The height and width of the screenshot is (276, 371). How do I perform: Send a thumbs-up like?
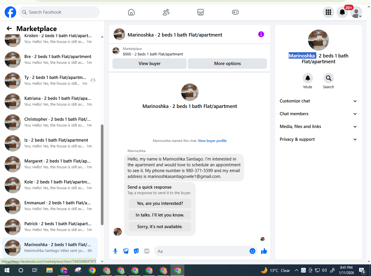[x=264, y=251]
